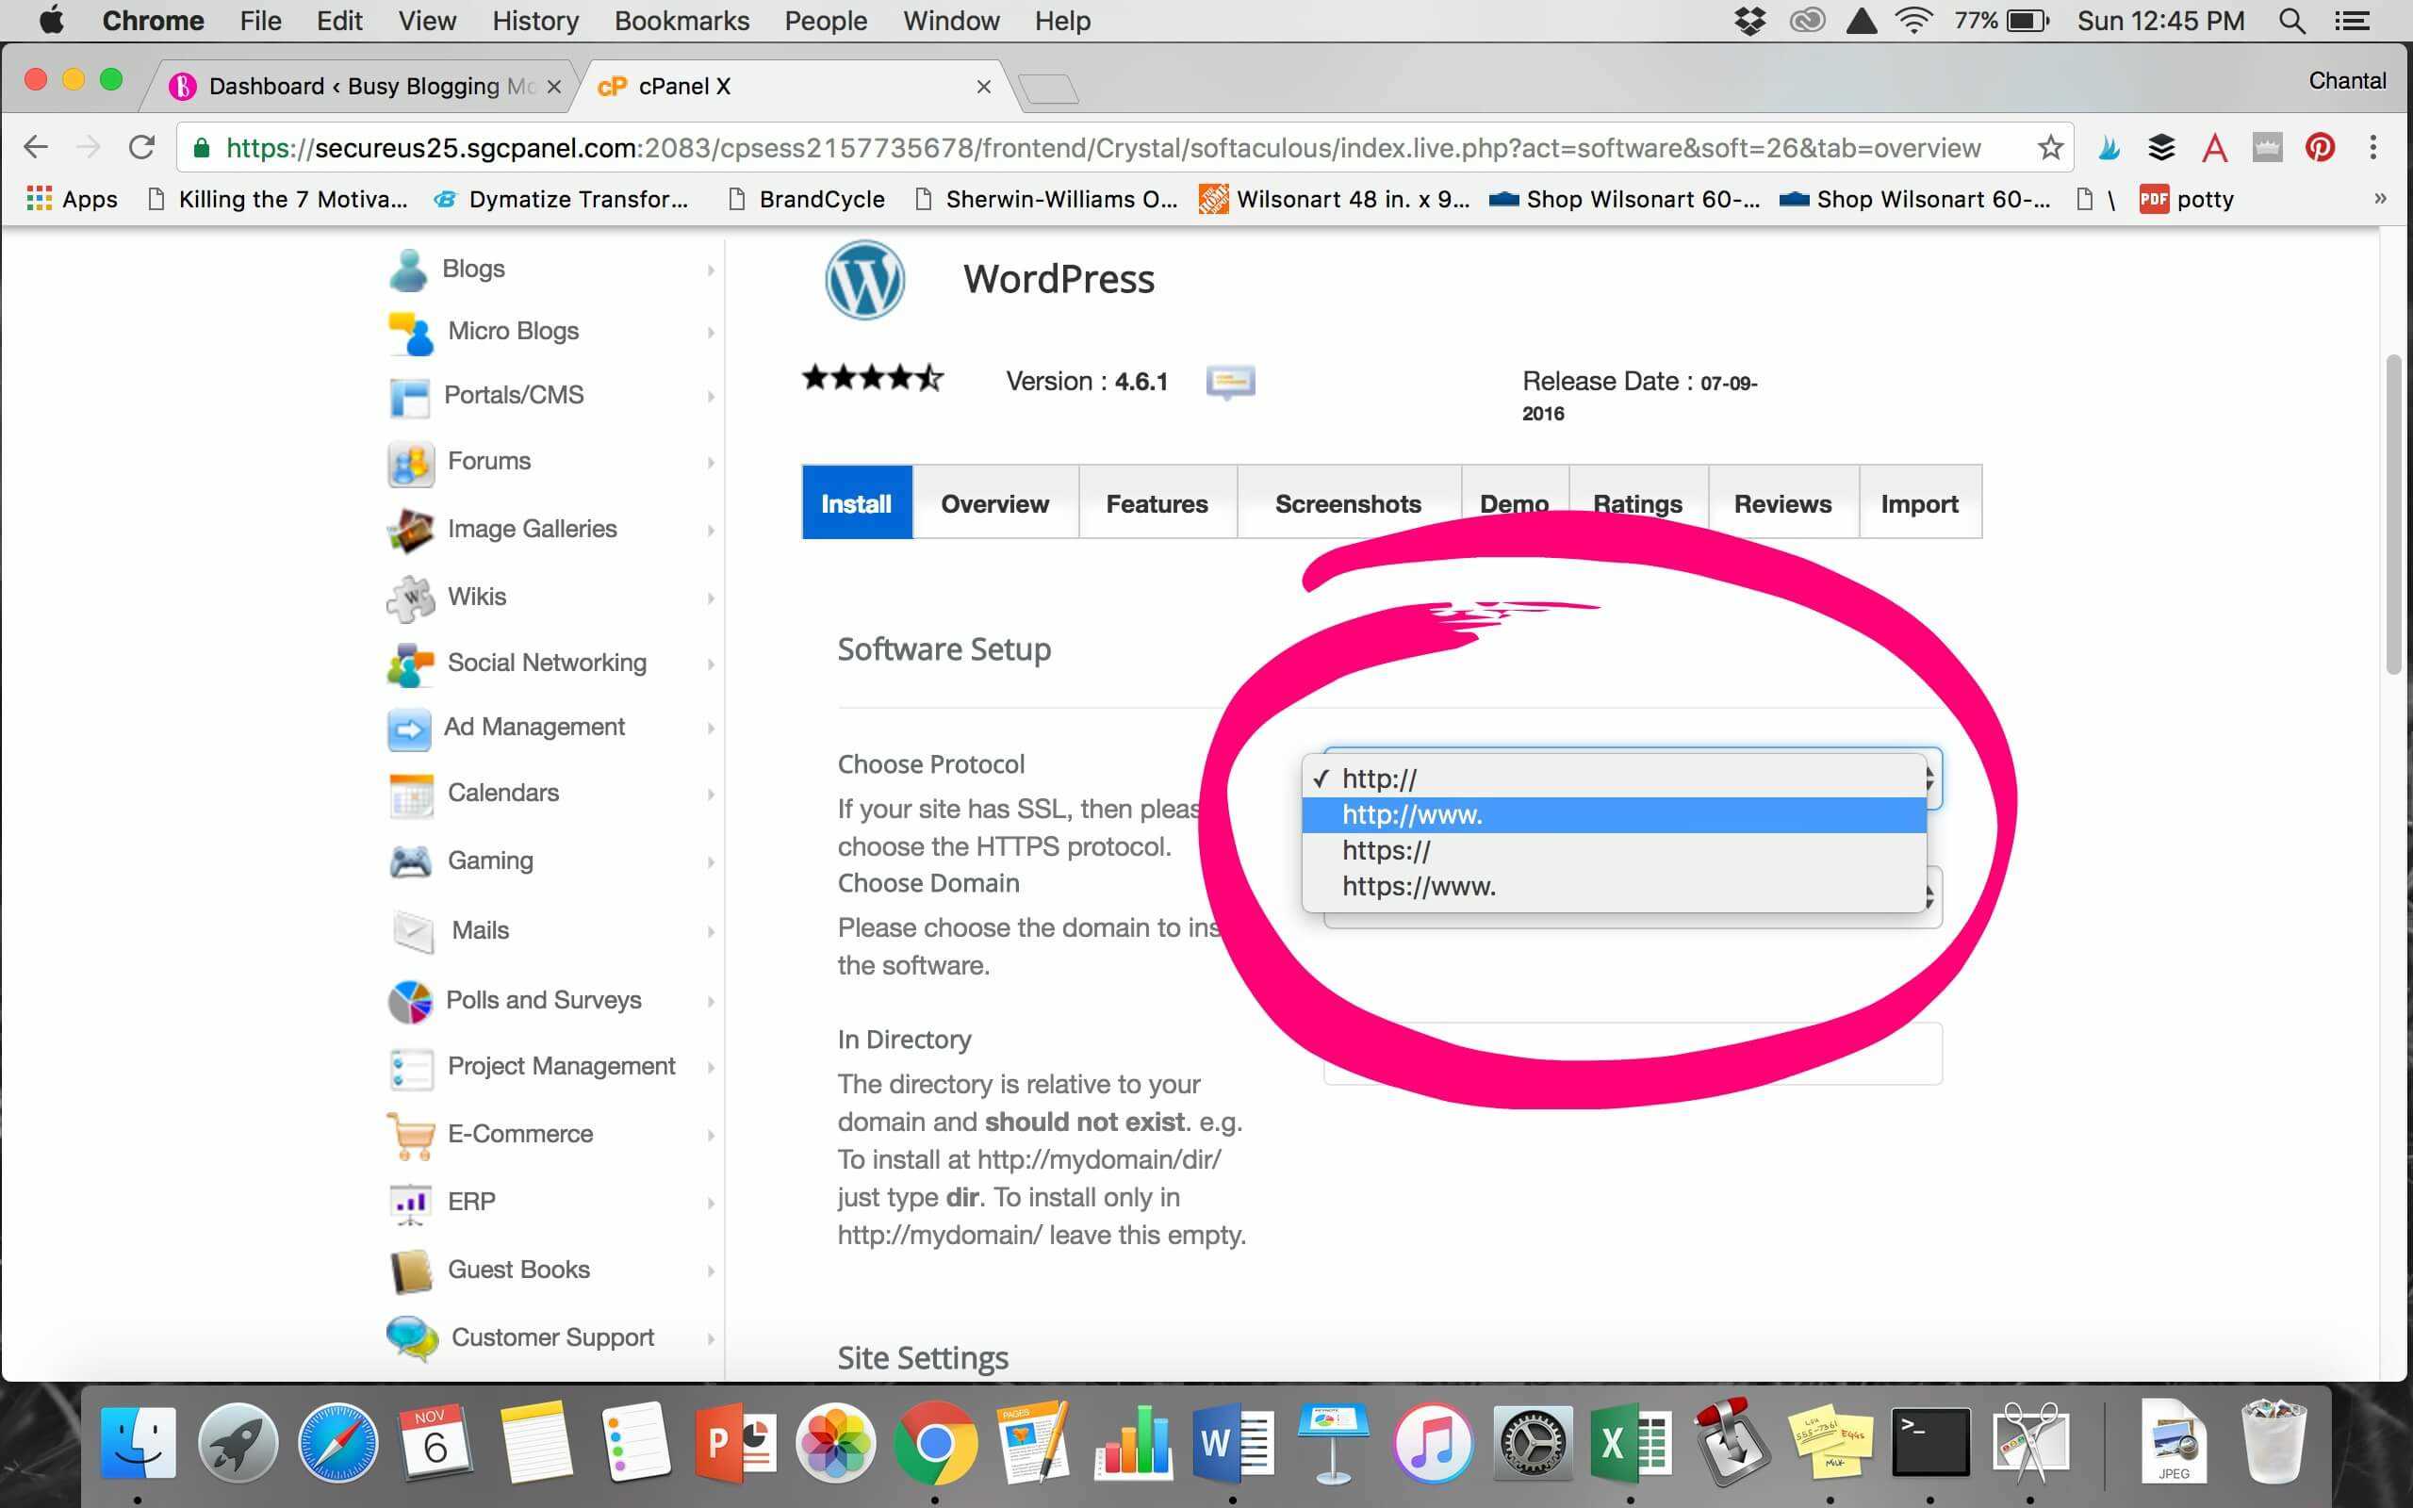This screenshot has height=1508, width=2413.
Task: Click the Blogs category icon
Action: coord(408,270)
